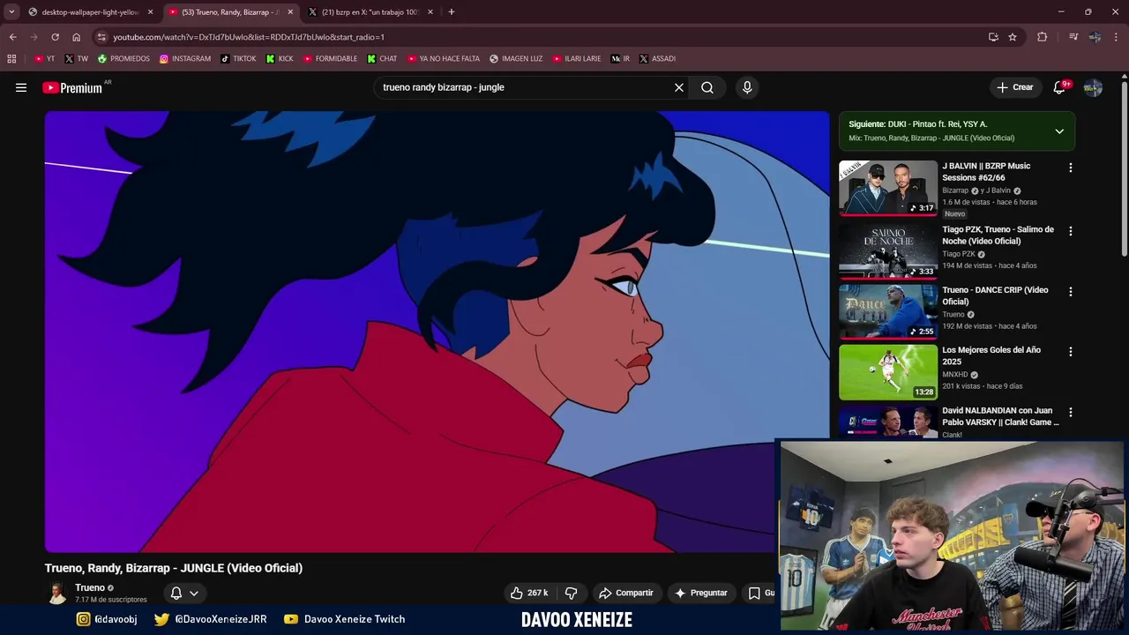Open the ASSADI bookmark

[x=657, y=58]
